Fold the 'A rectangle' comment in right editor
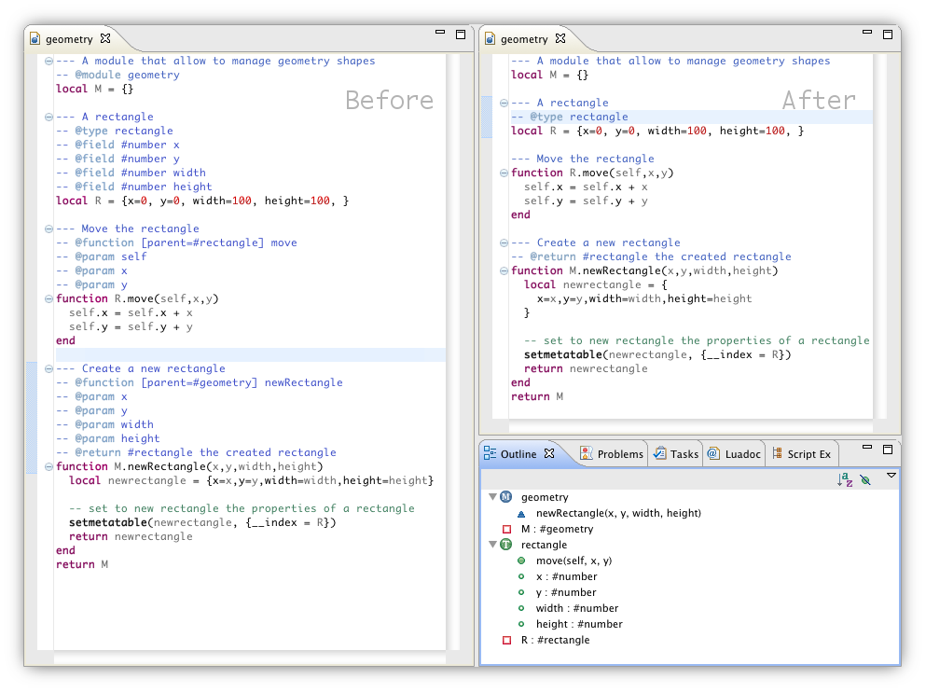The image size is (926, 692). pos(504,103)
